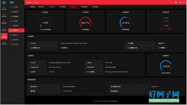187x105 pixels.
Task: Close the 用户管理 tab
Action: pyautogui.click(x=66, y=7)
